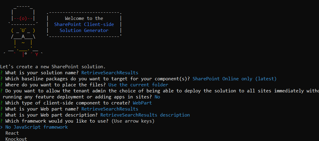Click the 'WebPart' component type answer
Image resolution: width=319 pixels, height=141 pixels.
click(142, 103)
